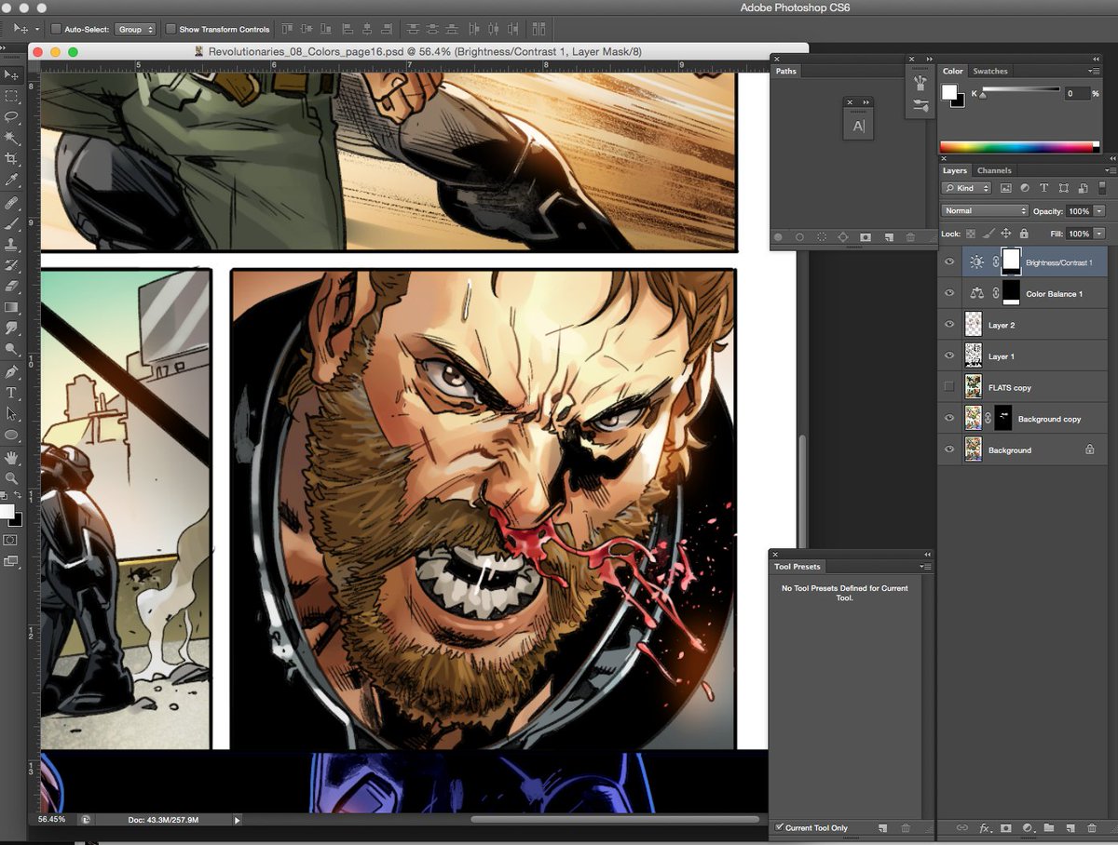Create a new layer in Layers panel

click(1070, 827)
